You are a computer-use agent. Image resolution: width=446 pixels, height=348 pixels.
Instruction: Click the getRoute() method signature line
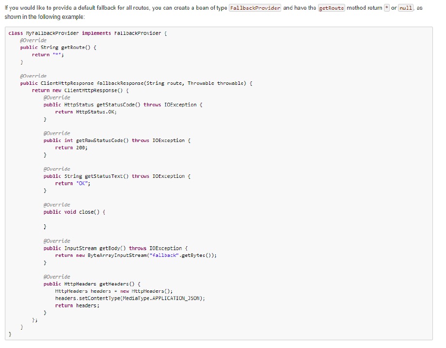tap(58, 47)
